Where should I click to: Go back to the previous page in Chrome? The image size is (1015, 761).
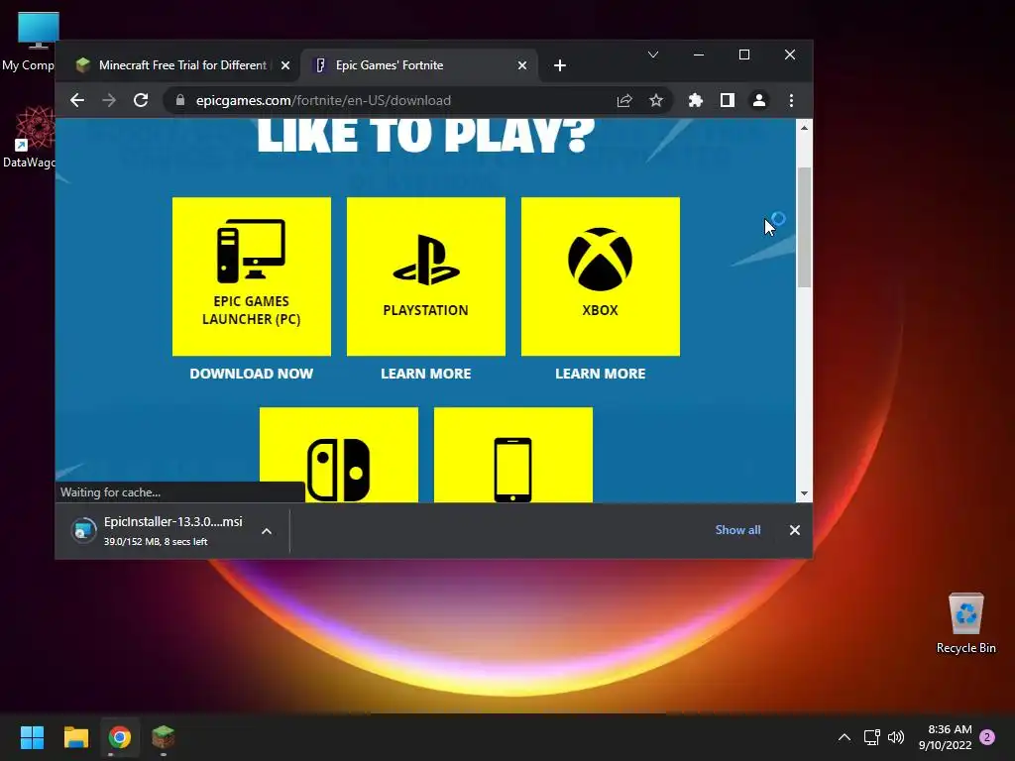click(77, 100)
